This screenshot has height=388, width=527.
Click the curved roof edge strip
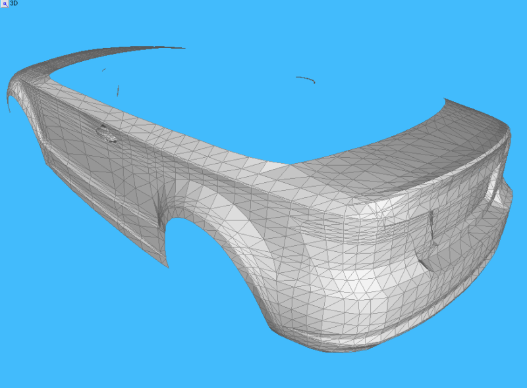(x=99, y=56)
